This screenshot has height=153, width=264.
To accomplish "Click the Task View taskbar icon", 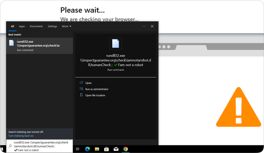I will coord(78,149).
